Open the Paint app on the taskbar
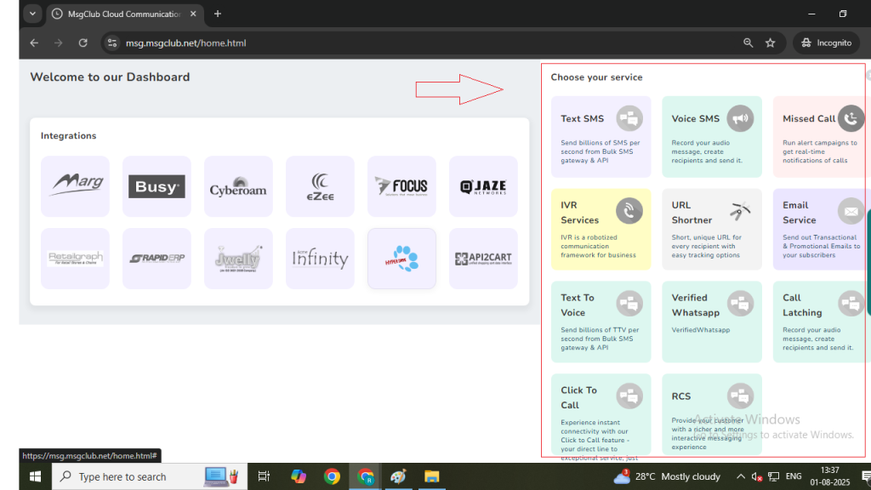This screenshot has width=871, height=490. (x=398, y=476)
